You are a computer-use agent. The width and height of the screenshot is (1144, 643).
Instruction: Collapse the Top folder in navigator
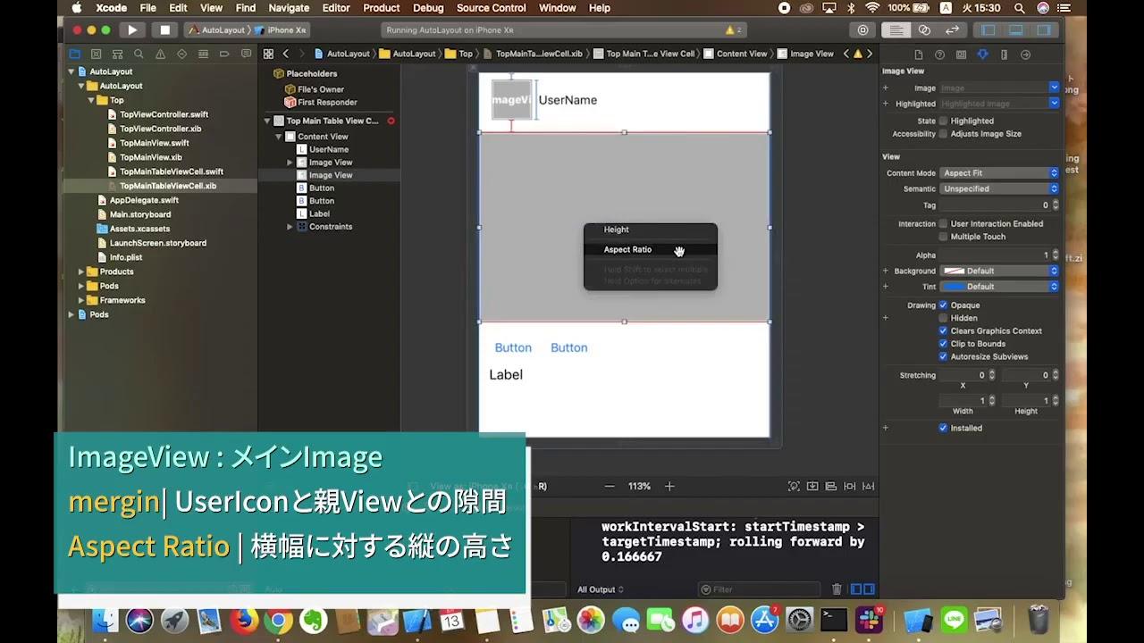pos(91,100)
